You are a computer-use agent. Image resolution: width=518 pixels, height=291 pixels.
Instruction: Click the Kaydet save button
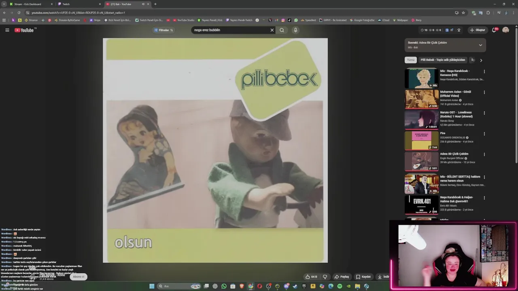363,277
